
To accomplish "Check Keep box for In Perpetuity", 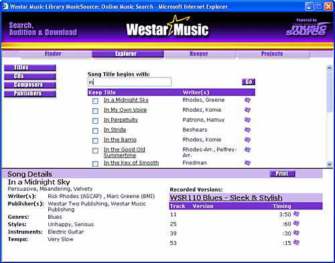I will pos(95,121).
